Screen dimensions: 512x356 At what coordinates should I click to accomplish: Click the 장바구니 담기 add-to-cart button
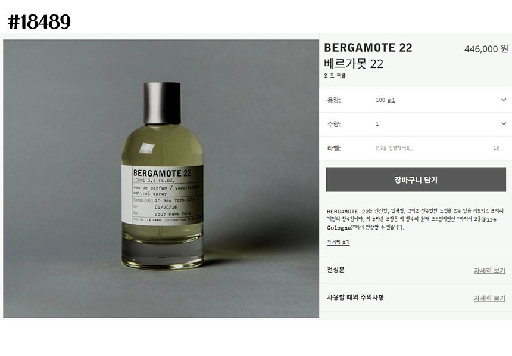point(416,179)
